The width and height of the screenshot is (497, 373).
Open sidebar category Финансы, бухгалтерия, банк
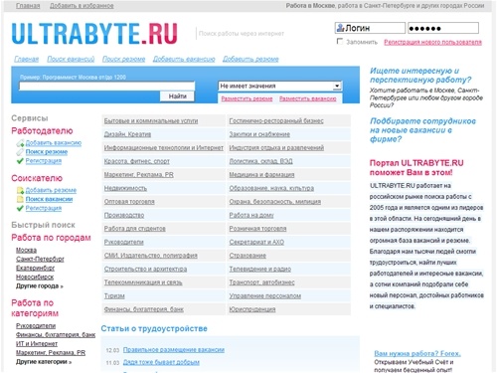tap(56, 335)
